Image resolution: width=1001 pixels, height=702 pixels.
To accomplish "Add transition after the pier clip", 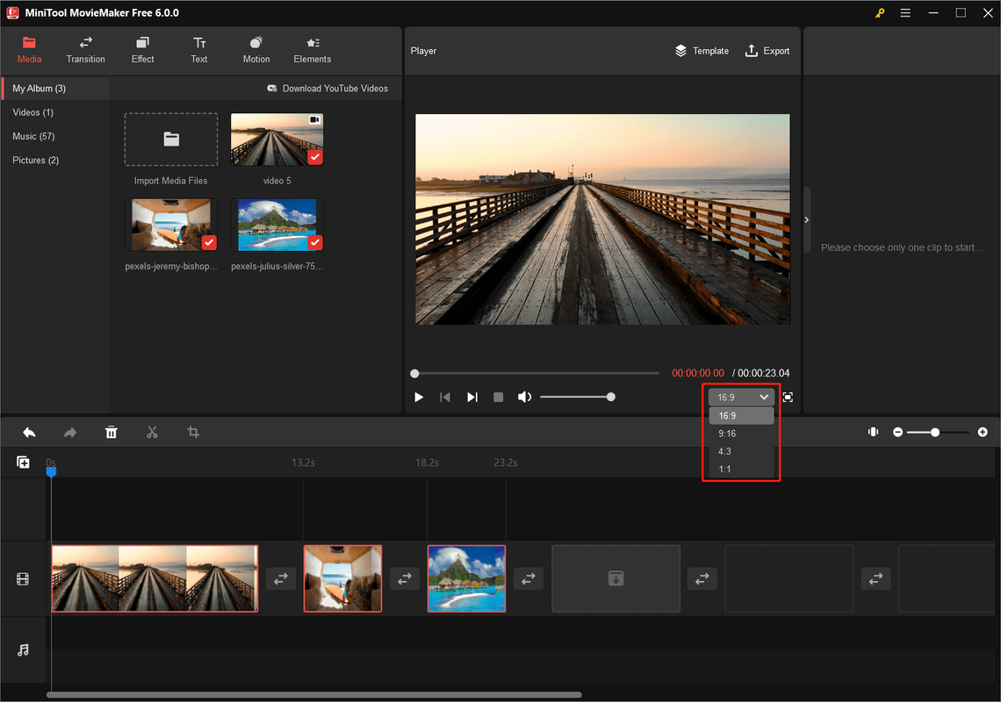I will [x=281, y=579].
